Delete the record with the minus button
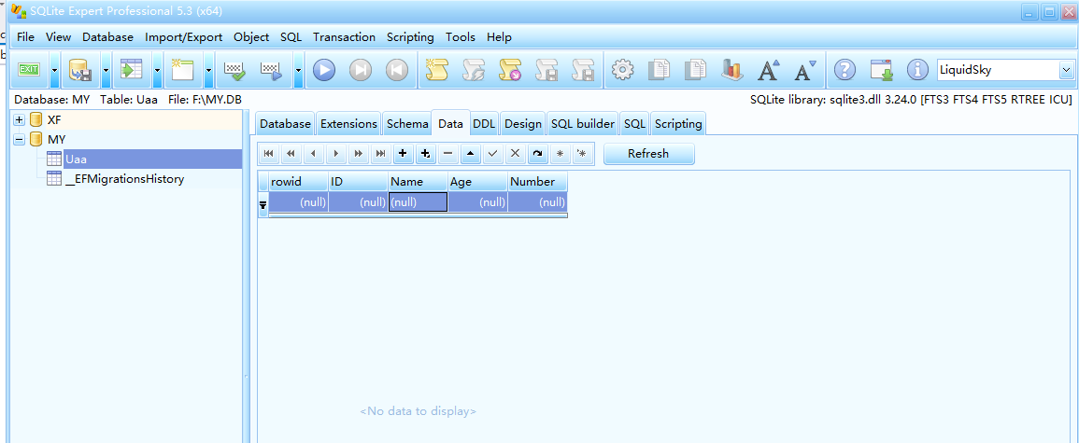 [447, 154]
